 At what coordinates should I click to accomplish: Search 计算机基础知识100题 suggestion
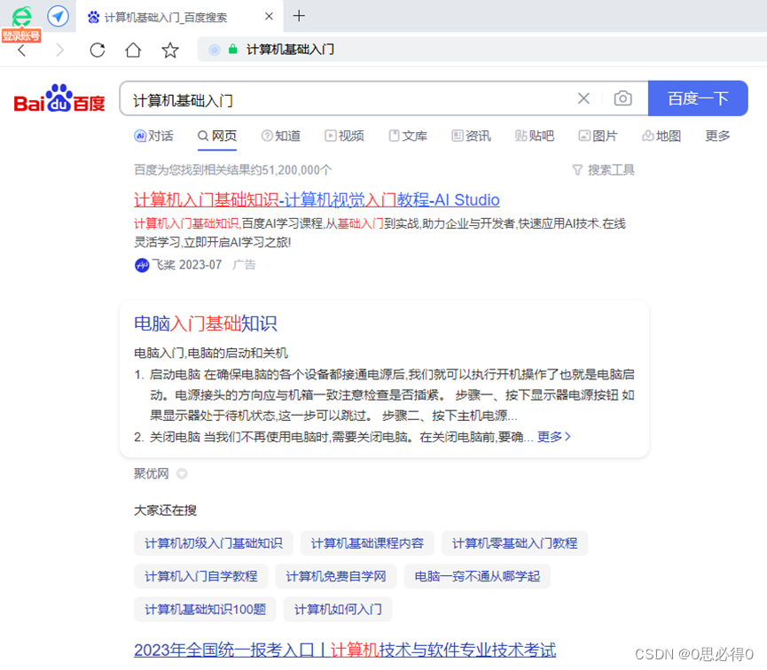[x=205, y=609]
